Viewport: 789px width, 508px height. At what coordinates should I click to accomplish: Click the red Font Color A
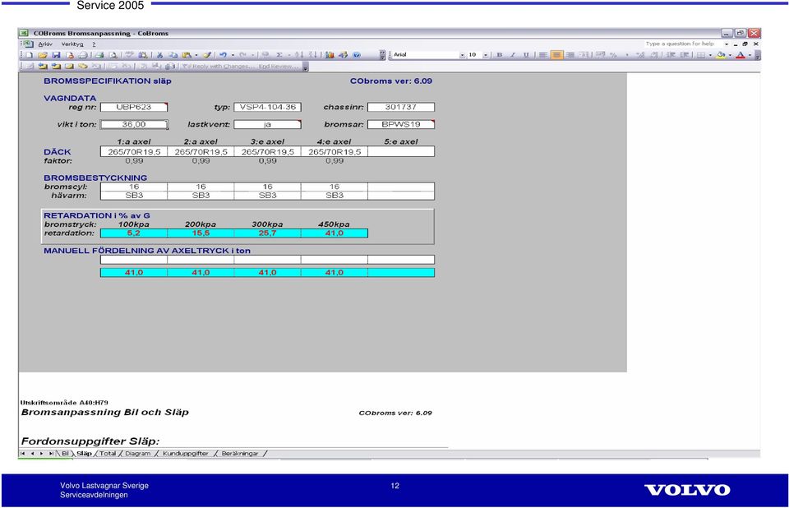pos(741,55)
